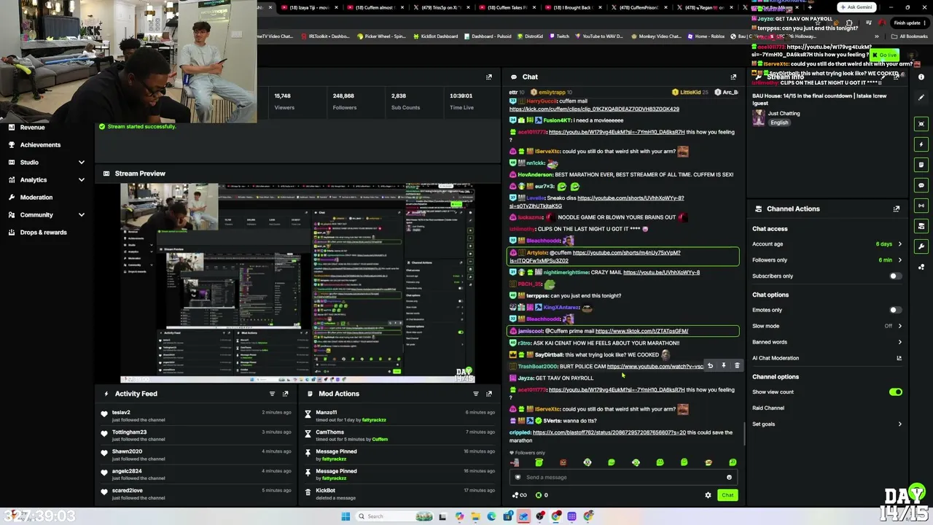Click Ask Gemini button in browser
The image size is (933, 525).
[856, 7]
